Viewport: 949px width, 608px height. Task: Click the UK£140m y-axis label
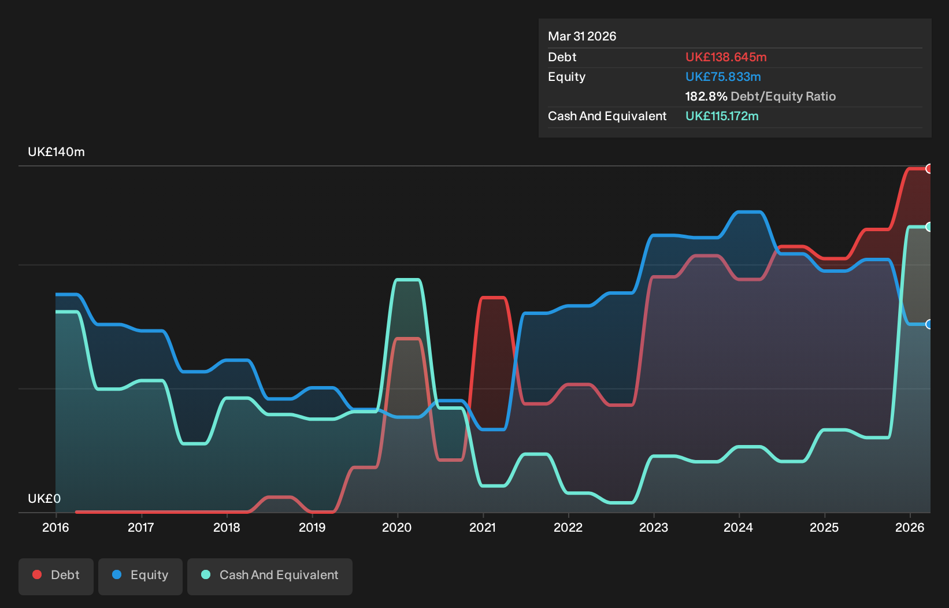pyautogui.click(x=57, y=152)
